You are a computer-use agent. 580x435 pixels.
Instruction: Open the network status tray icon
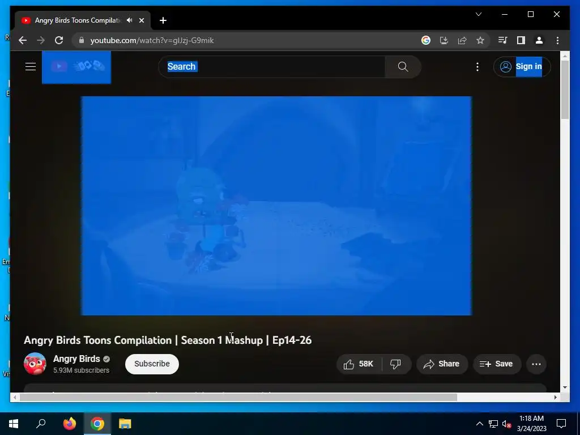[493, 424]
